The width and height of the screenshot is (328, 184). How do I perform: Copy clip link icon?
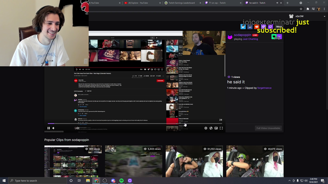tap(270, 27)
